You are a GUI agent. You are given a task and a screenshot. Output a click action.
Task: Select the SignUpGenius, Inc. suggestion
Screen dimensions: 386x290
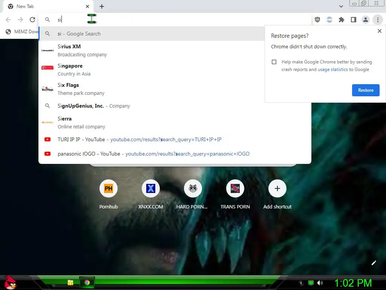point(175,106)
